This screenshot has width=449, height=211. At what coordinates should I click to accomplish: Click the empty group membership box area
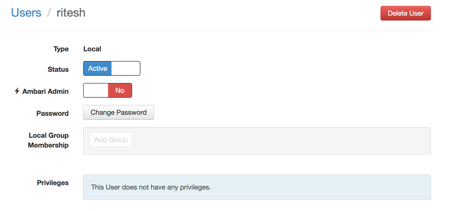pos(279,141)
